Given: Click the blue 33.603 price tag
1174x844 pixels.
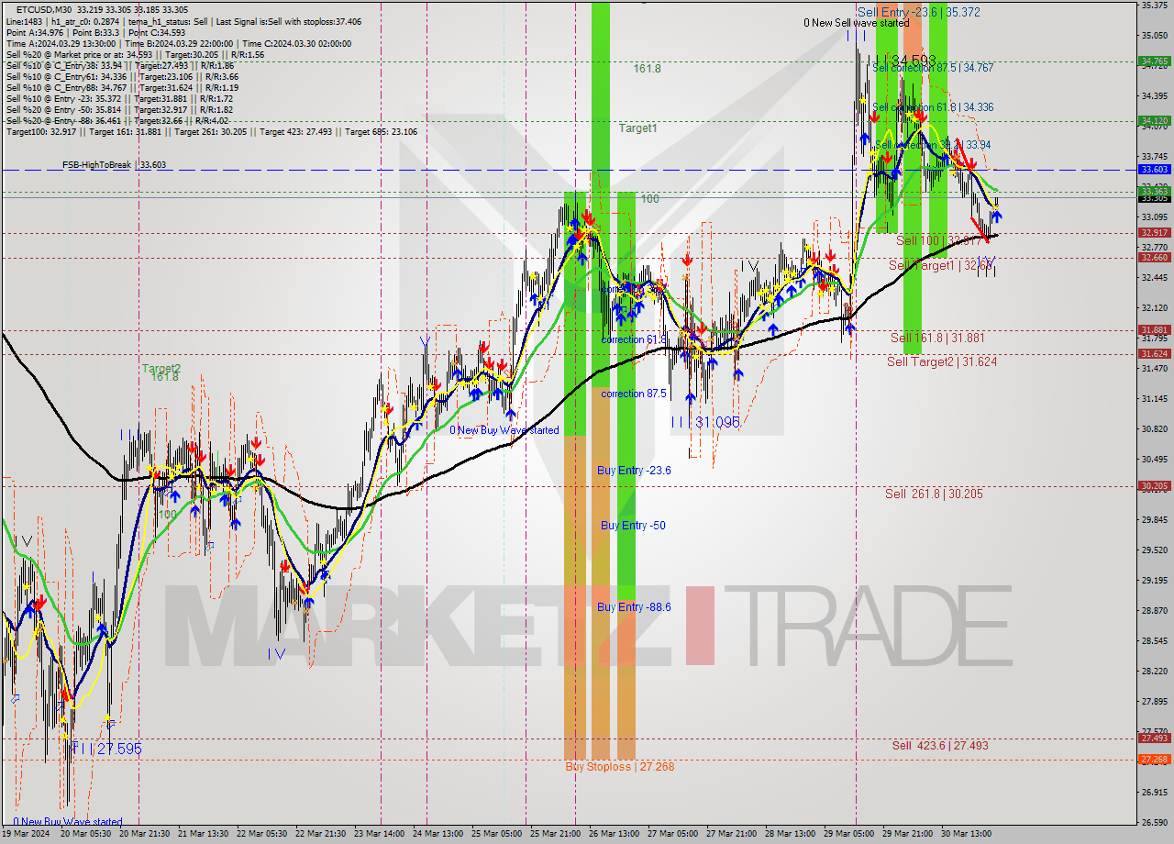Looking at the screenshot, I should click(x=1154, y=170).
